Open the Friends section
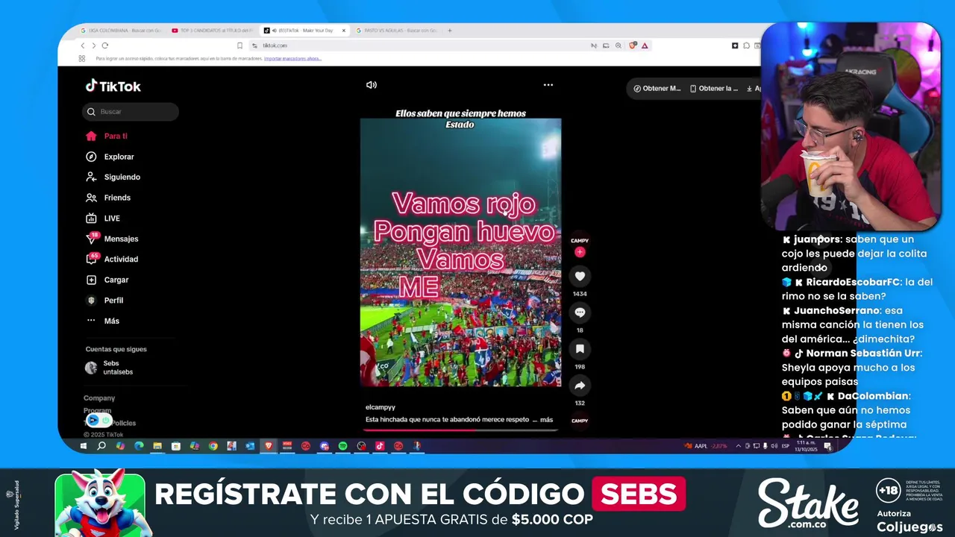 click(x=108, y=198)
